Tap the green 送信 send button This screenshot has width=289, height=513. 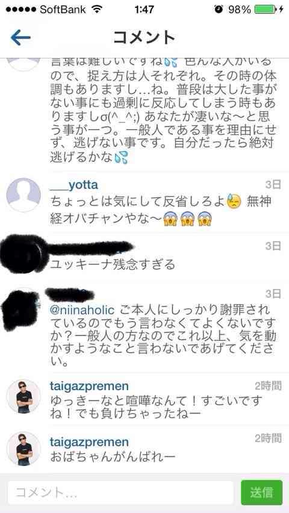[x=261, y=493]
